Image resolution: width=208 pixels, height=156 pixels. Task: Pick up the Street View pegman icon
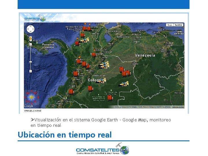31,39
